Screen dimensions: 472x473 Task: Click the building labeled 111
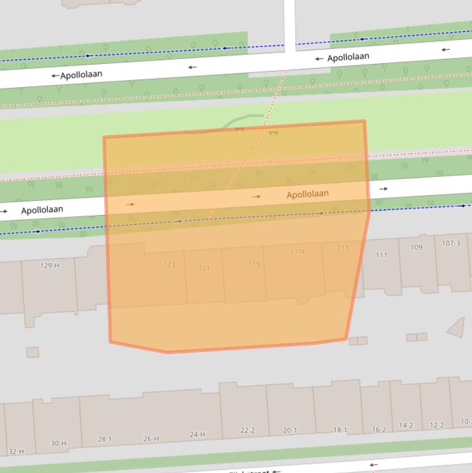pyautogui.click(x=381, y=256)
